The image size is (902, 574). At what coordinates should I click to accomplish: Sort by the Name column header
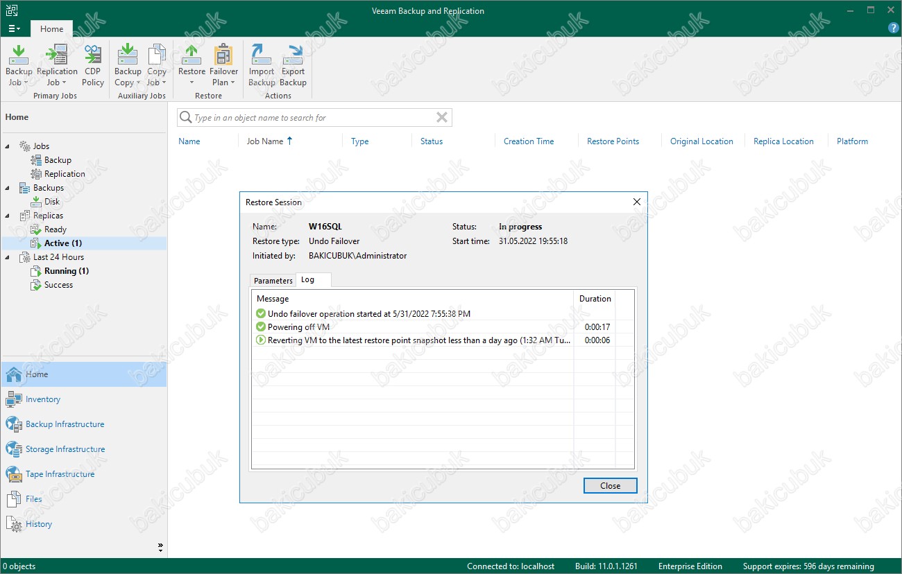(x=189, y=141)
